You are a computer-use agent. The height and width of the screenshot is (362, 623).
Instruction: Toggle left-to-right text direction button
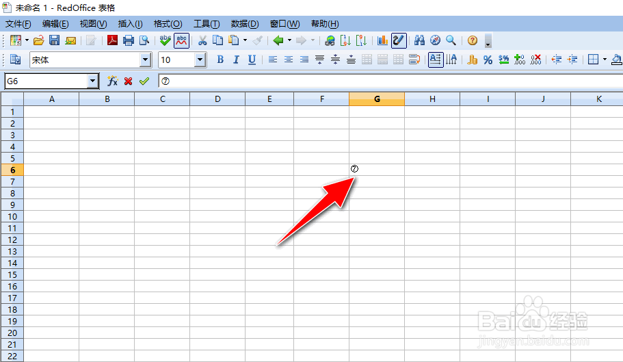[x=436, y=60]
